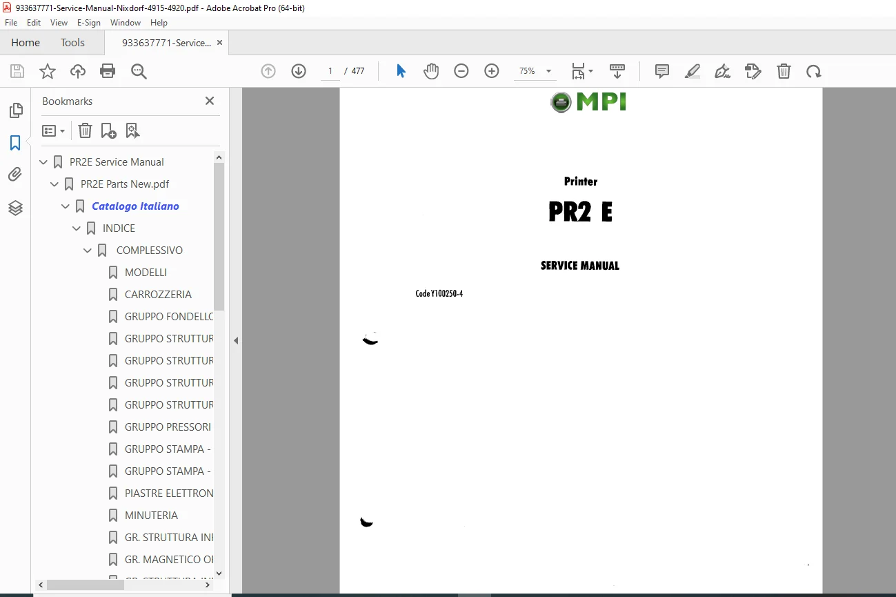Click the star icon to bookmark this file
Screen dimensions: 896x597
48,71
